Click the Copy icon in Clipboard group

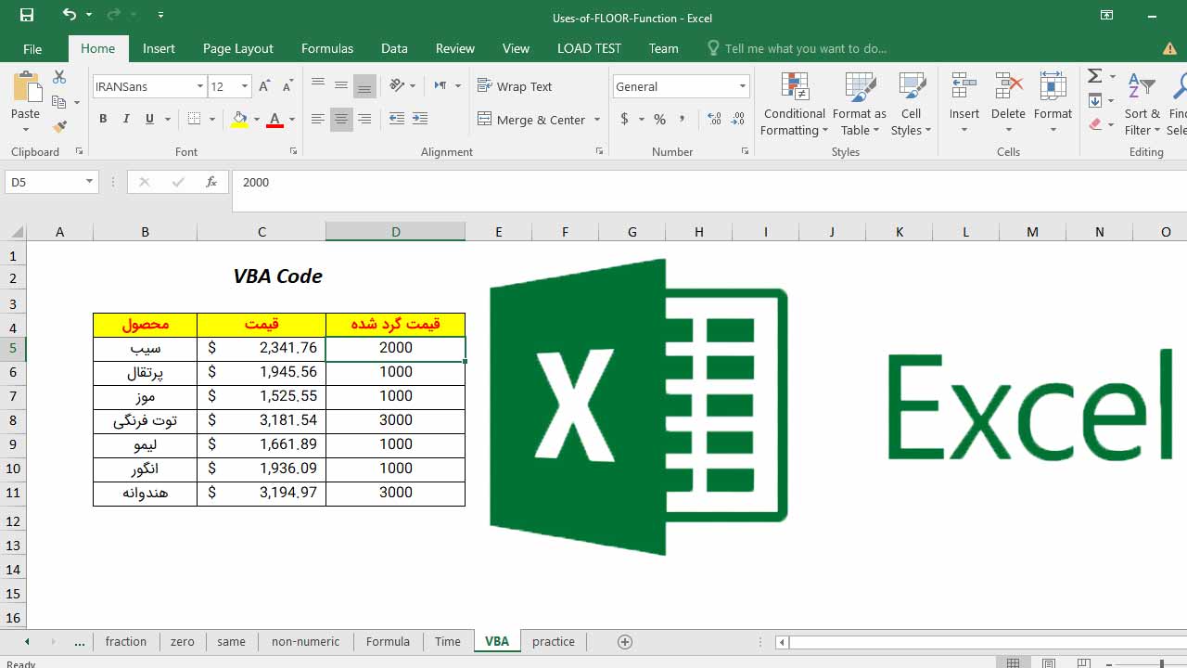click(59, 102)
